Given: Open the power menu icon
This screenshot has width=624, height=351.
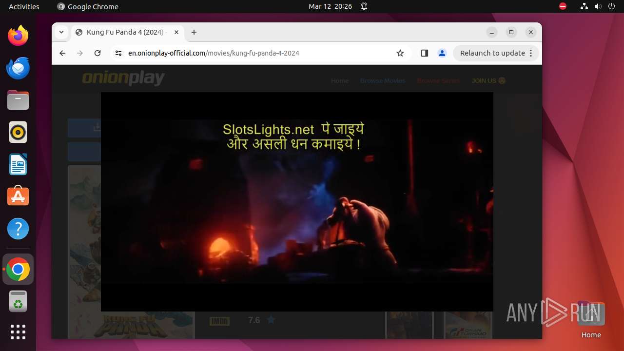Looking at the screenshot, I should click(611, 6).
